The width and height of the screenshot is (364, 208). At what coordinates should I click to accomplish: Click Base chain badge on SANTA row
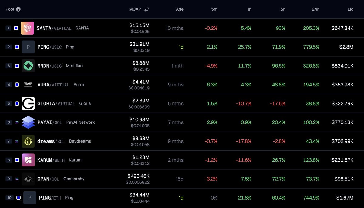16,28
